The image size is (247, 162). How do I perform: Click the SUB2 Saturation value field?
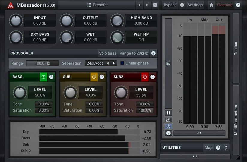coord(145,110)
